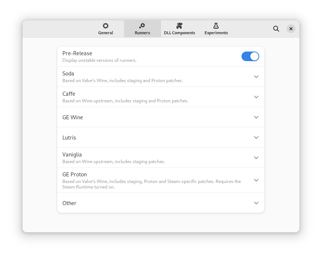This screenshot has height=257, width=322.
Task: Expand the Soda runner list
Action: tap(256, 77)
